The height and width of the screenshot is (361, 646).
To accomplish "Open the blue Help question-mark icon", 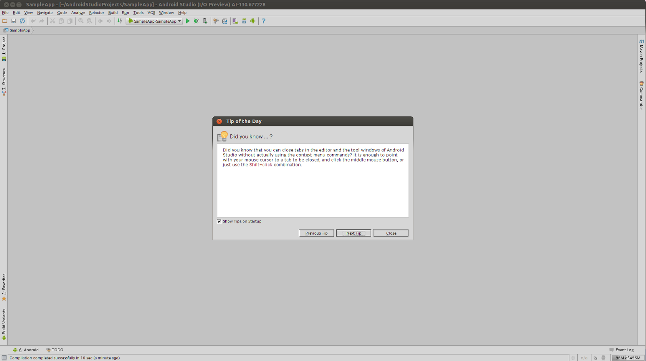I will point(264,21).
